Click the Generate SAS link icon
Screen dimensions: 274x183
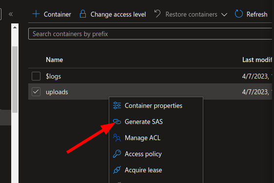pos(117,122)
